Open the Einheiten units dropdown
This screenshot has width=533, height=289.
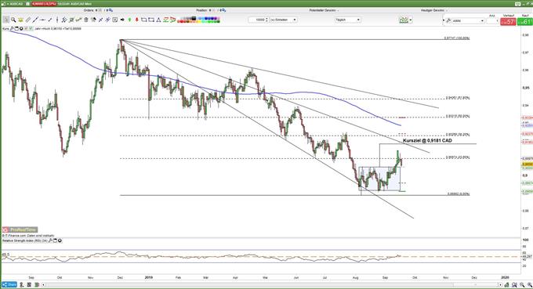click(284, 20)
